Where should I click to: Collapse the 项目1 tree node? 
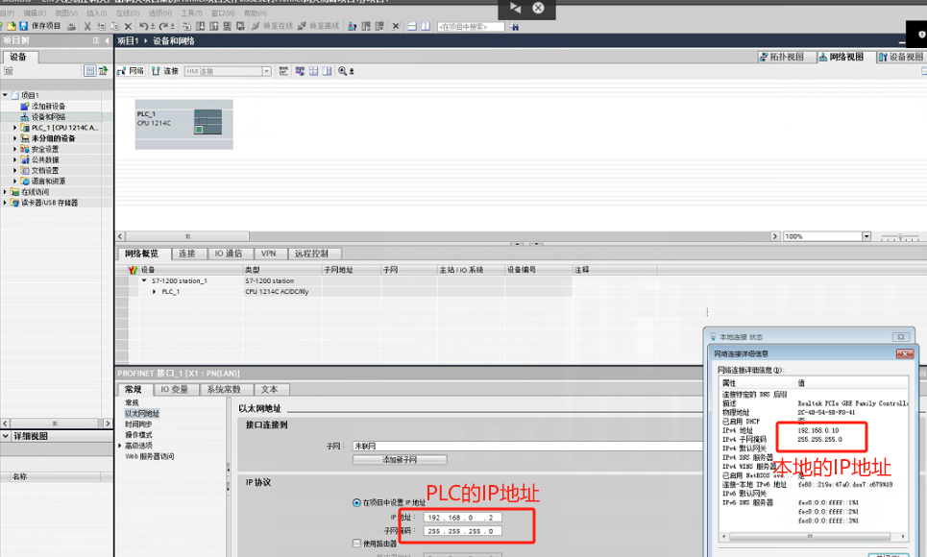coord(6,95)
